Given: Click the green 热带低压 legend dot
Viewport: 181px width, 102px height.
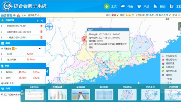Looking at the screenshot, I should click(x=163, y=67).
